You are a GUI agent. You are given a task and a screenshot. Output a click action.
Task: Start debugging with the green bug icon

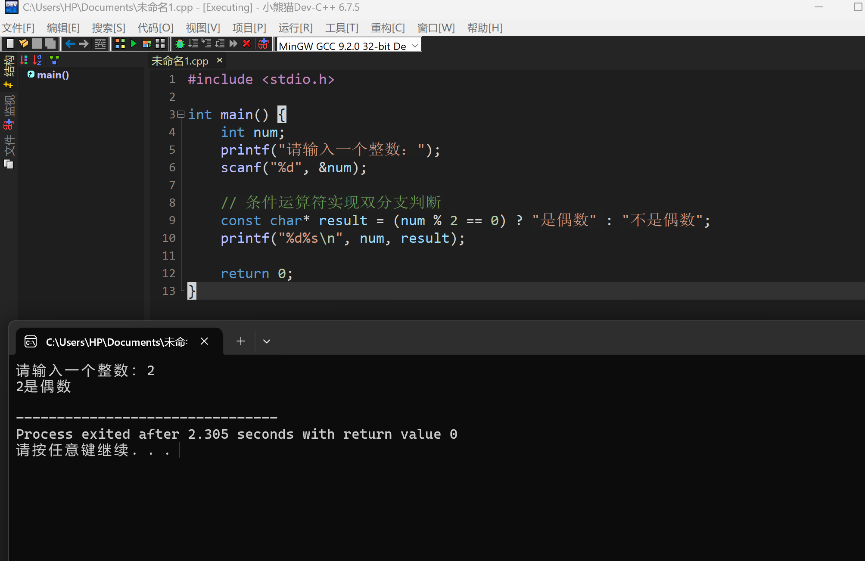[180, 43]
